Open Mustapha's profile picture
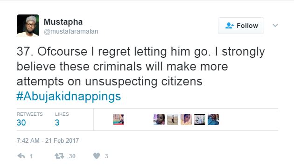The image size is (294, 168). pyautogui.click(x=28, y=25)
